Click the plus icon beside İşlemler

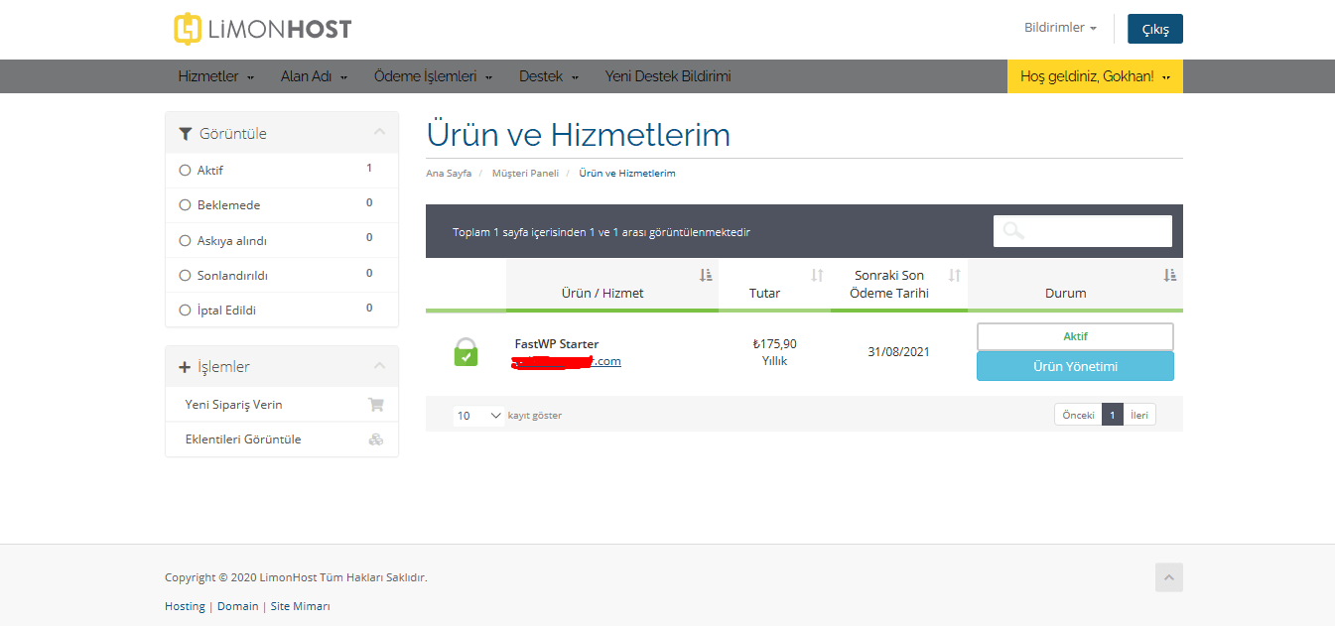pyautogui.click(x=185, y=367)
